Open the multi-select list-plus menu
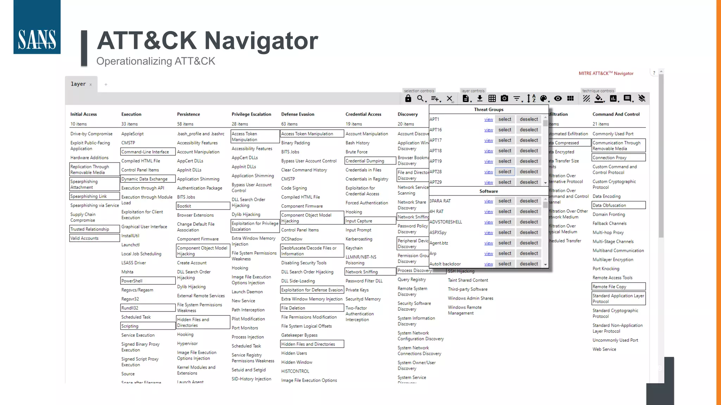 tap(435, 99)
